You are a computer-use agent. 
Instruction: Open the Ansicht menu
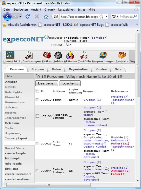[36, 10]
